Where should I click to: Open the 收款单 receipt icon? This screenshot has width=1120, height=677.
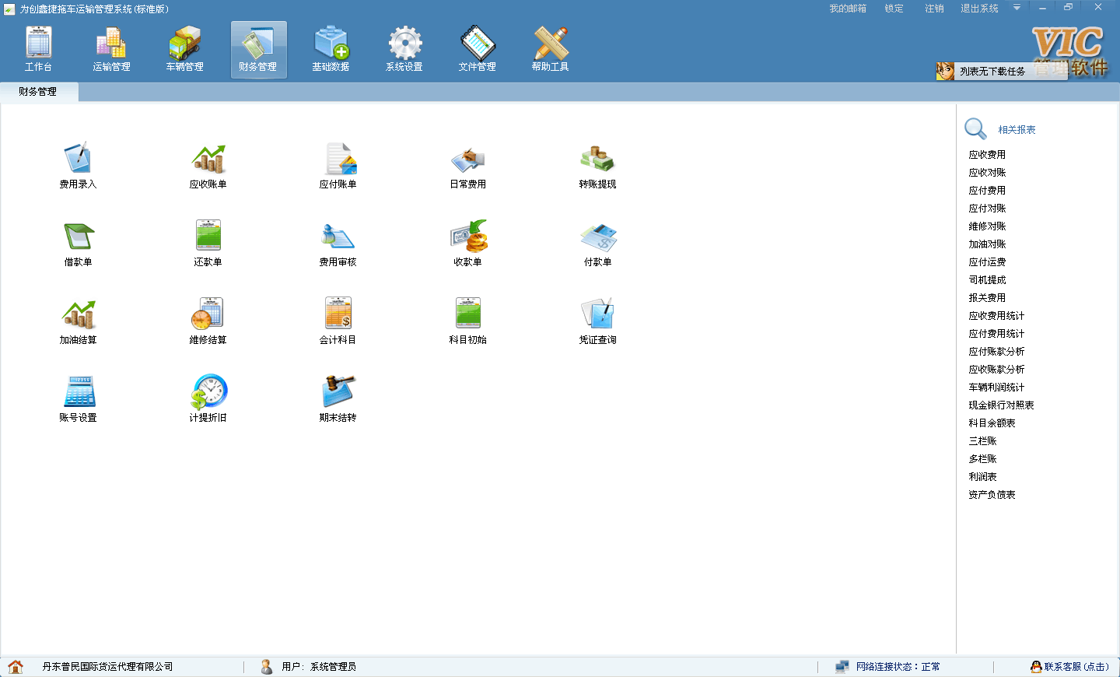[x=467, y=237]
